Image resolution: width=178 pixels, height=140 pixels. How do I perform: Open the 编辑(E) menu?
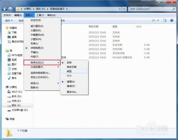(x=18, y=15)
